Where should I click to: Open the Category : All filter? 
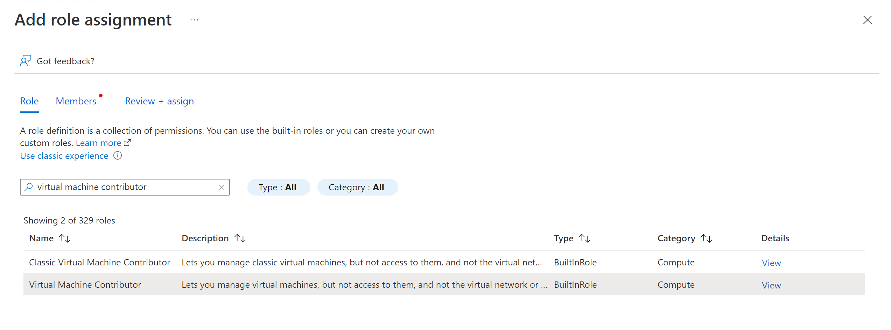pos(357,187)
